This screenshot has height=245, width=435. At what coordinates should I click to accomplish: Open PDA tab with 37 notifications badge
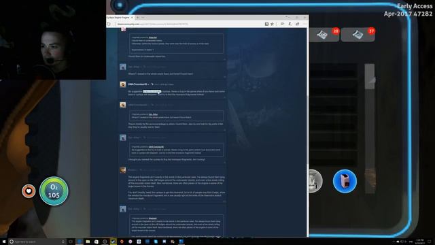click(x=358, y=35)
